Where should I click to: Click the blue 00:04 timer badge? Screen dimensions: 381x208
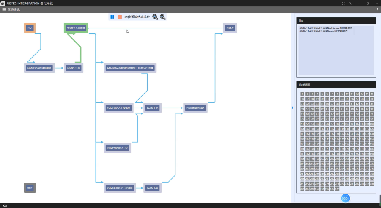coord(345,198)
